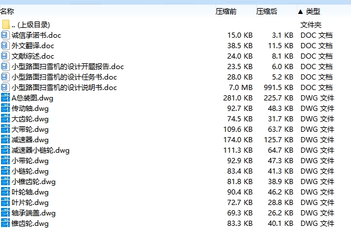
Task: Select file name A总装图.dwg
Action: point(33,98)
